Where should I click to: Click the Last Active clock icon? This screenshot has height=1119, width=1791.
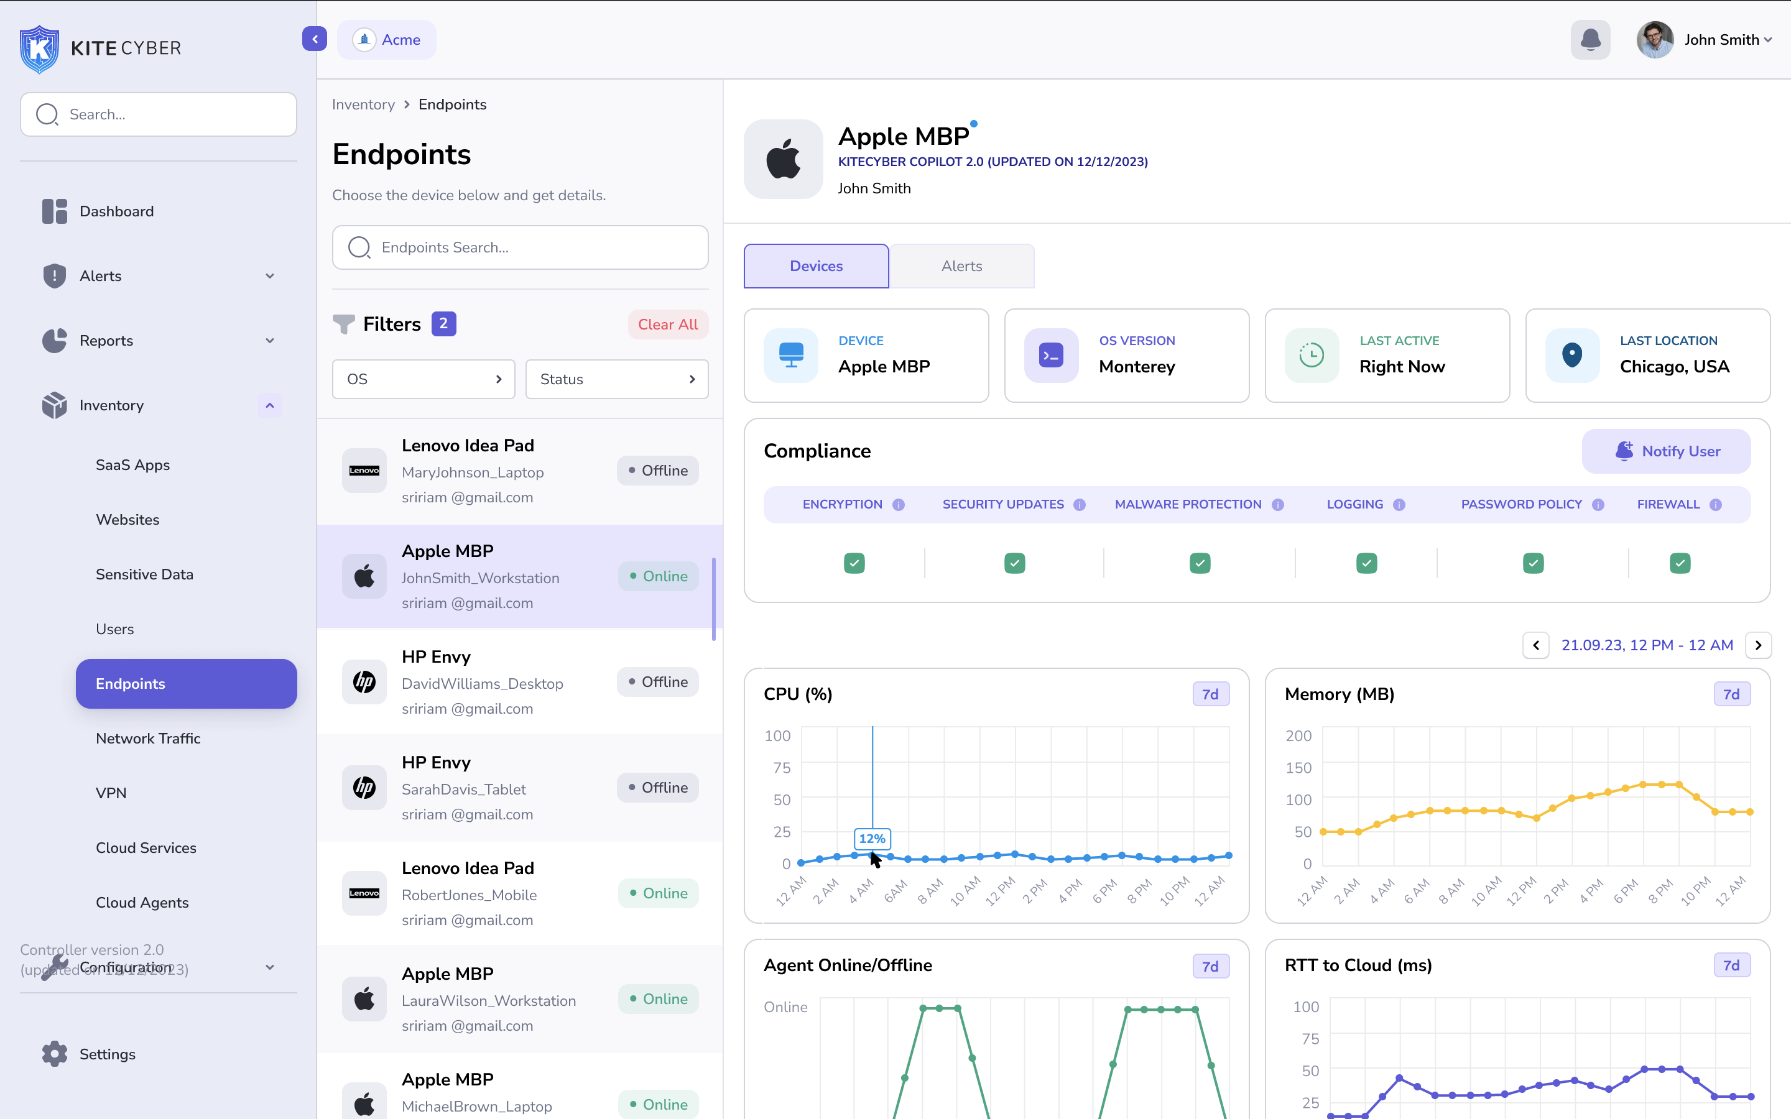[x=1311, y=355]
